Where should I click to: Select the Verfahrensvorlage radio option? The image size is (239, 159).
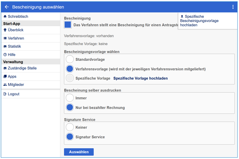[70, 69]
